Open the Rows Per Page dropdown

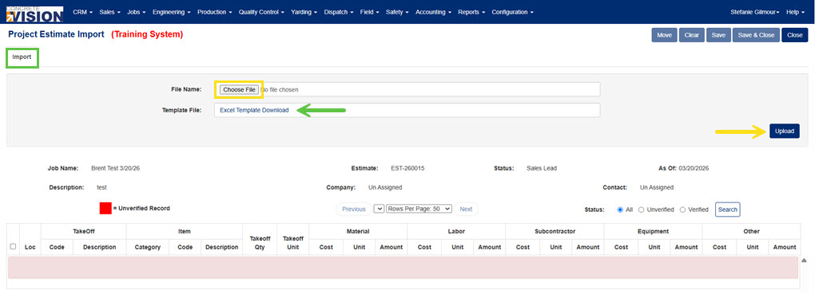click(x=419, y=209)
